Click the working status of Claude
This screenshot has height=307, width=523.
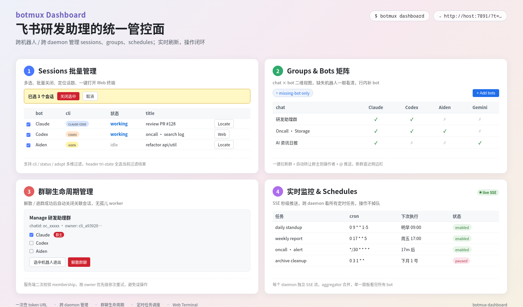tap(119, 124)
